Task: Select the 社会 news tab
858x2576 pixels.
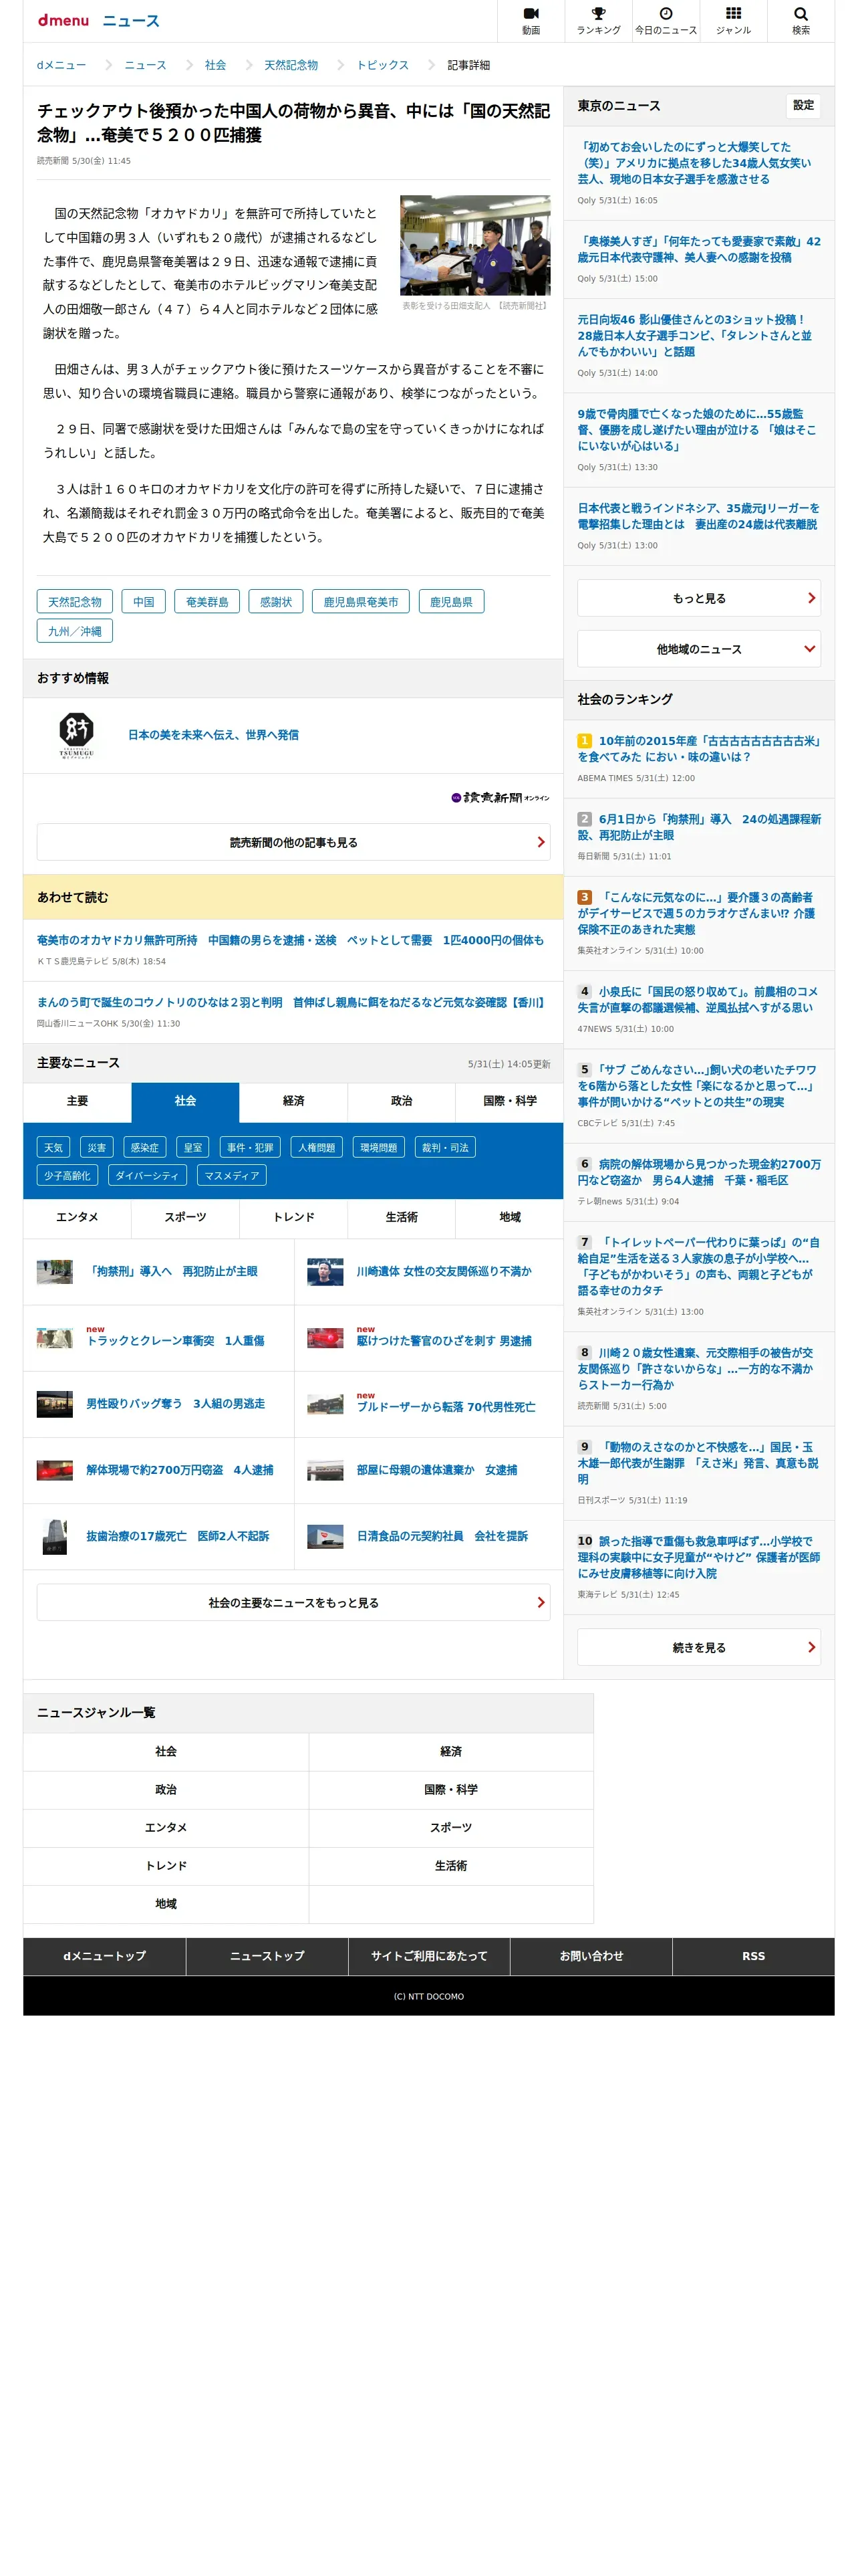Action: pos(185,1101)
